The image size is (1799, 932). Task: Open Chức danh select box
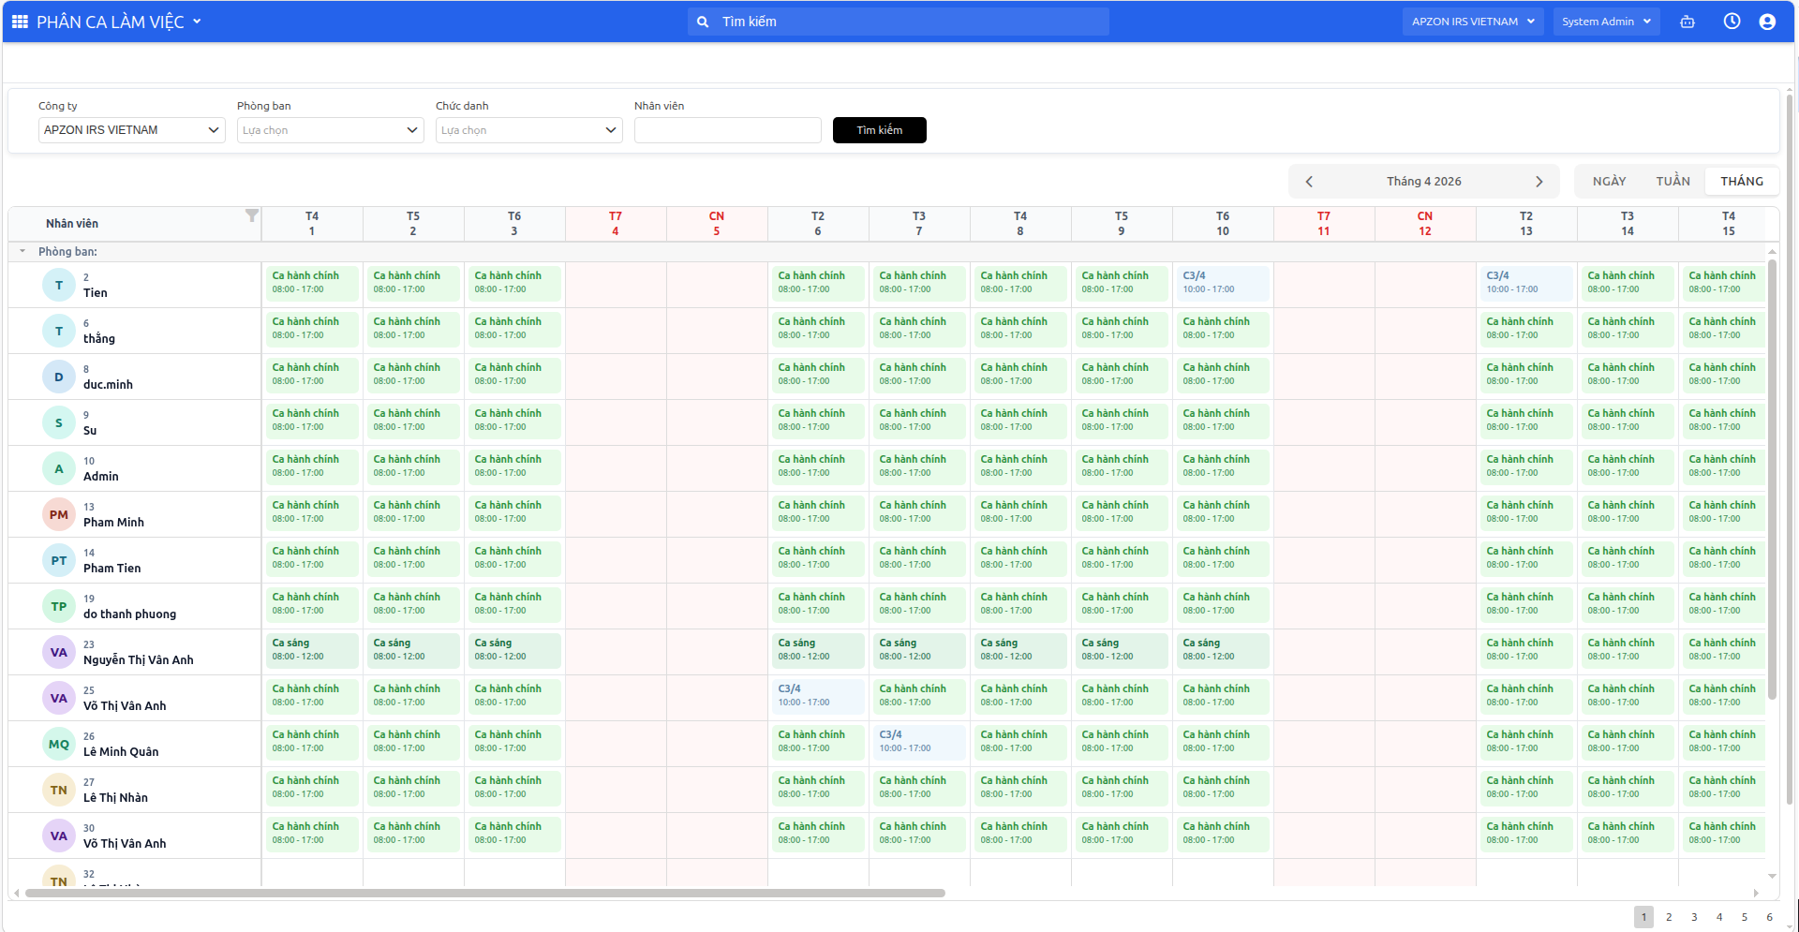(529, 130)
